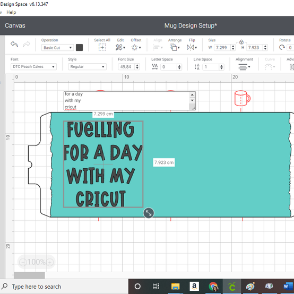This screenshot has width=294, height=294.
Task: Click the Rotate icon
Action: pyautogui.click(x=282, y=47)
